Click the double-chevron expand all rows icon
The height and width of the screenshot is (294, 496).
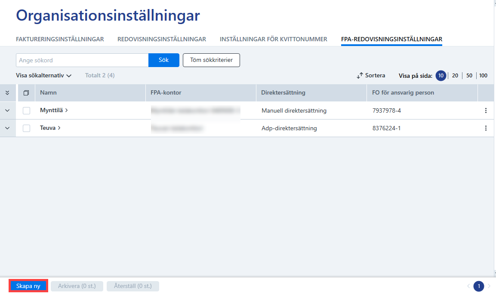click(x=7, y=92)
